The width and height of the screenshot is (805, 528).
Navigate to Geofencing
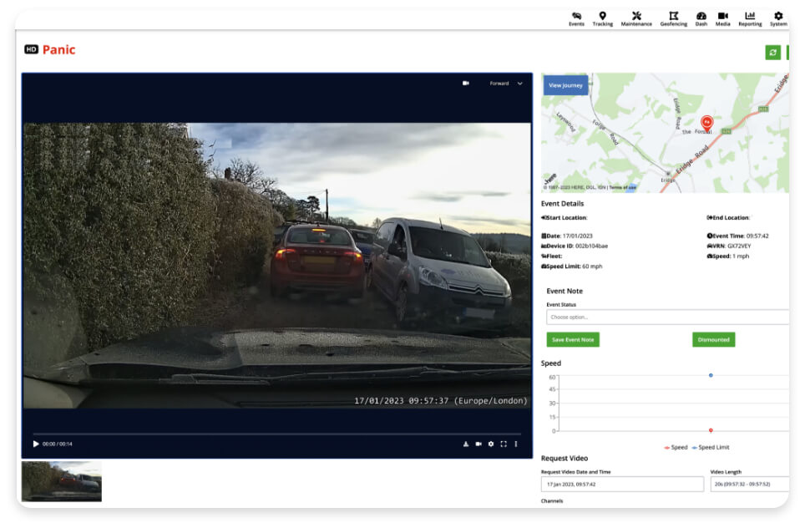(x=674, y=19)
